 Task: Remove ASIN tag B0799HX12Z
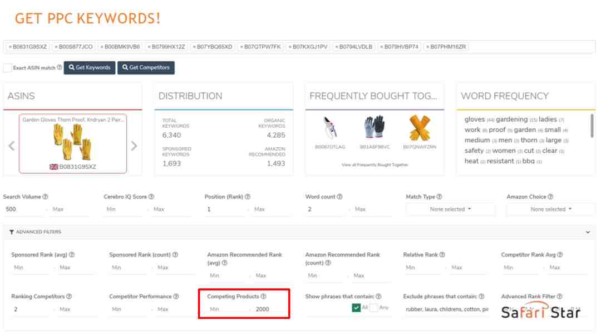149,47
